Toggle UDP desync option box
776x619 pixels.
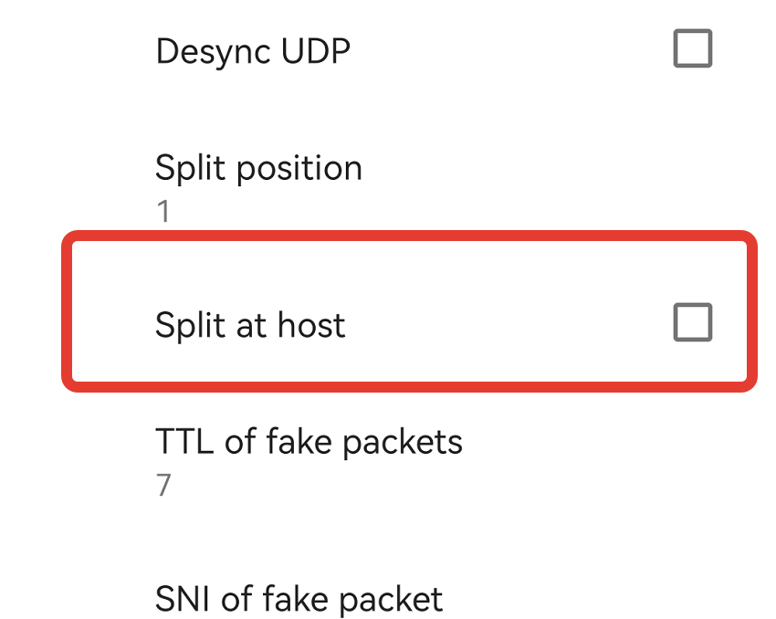(x=692, y=49)
